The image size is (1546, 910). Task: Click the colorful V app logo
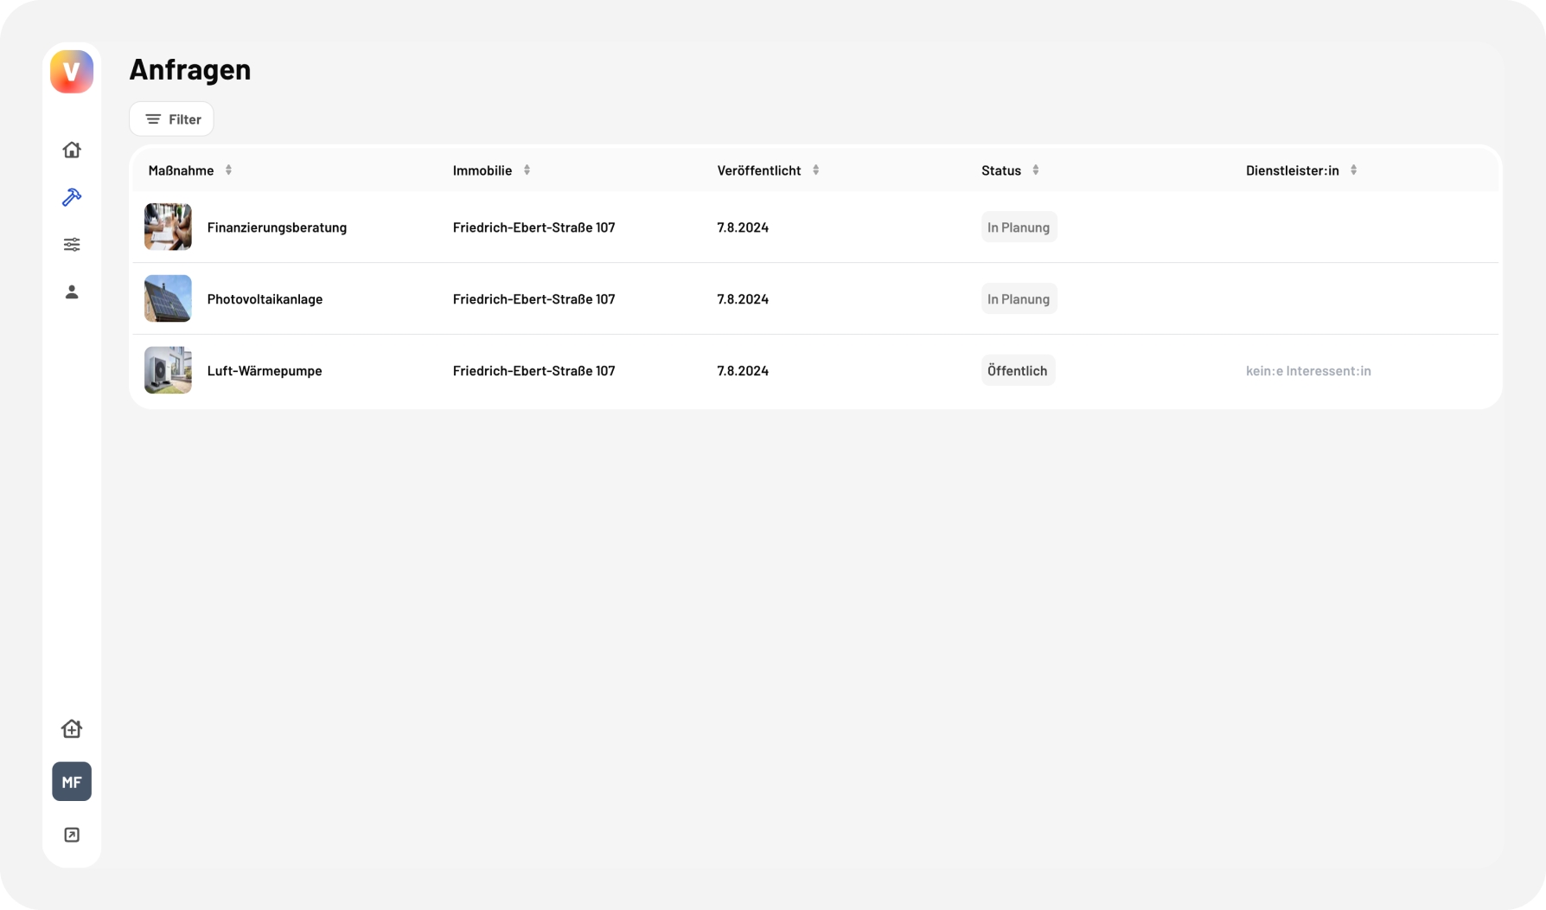(72, 72)
